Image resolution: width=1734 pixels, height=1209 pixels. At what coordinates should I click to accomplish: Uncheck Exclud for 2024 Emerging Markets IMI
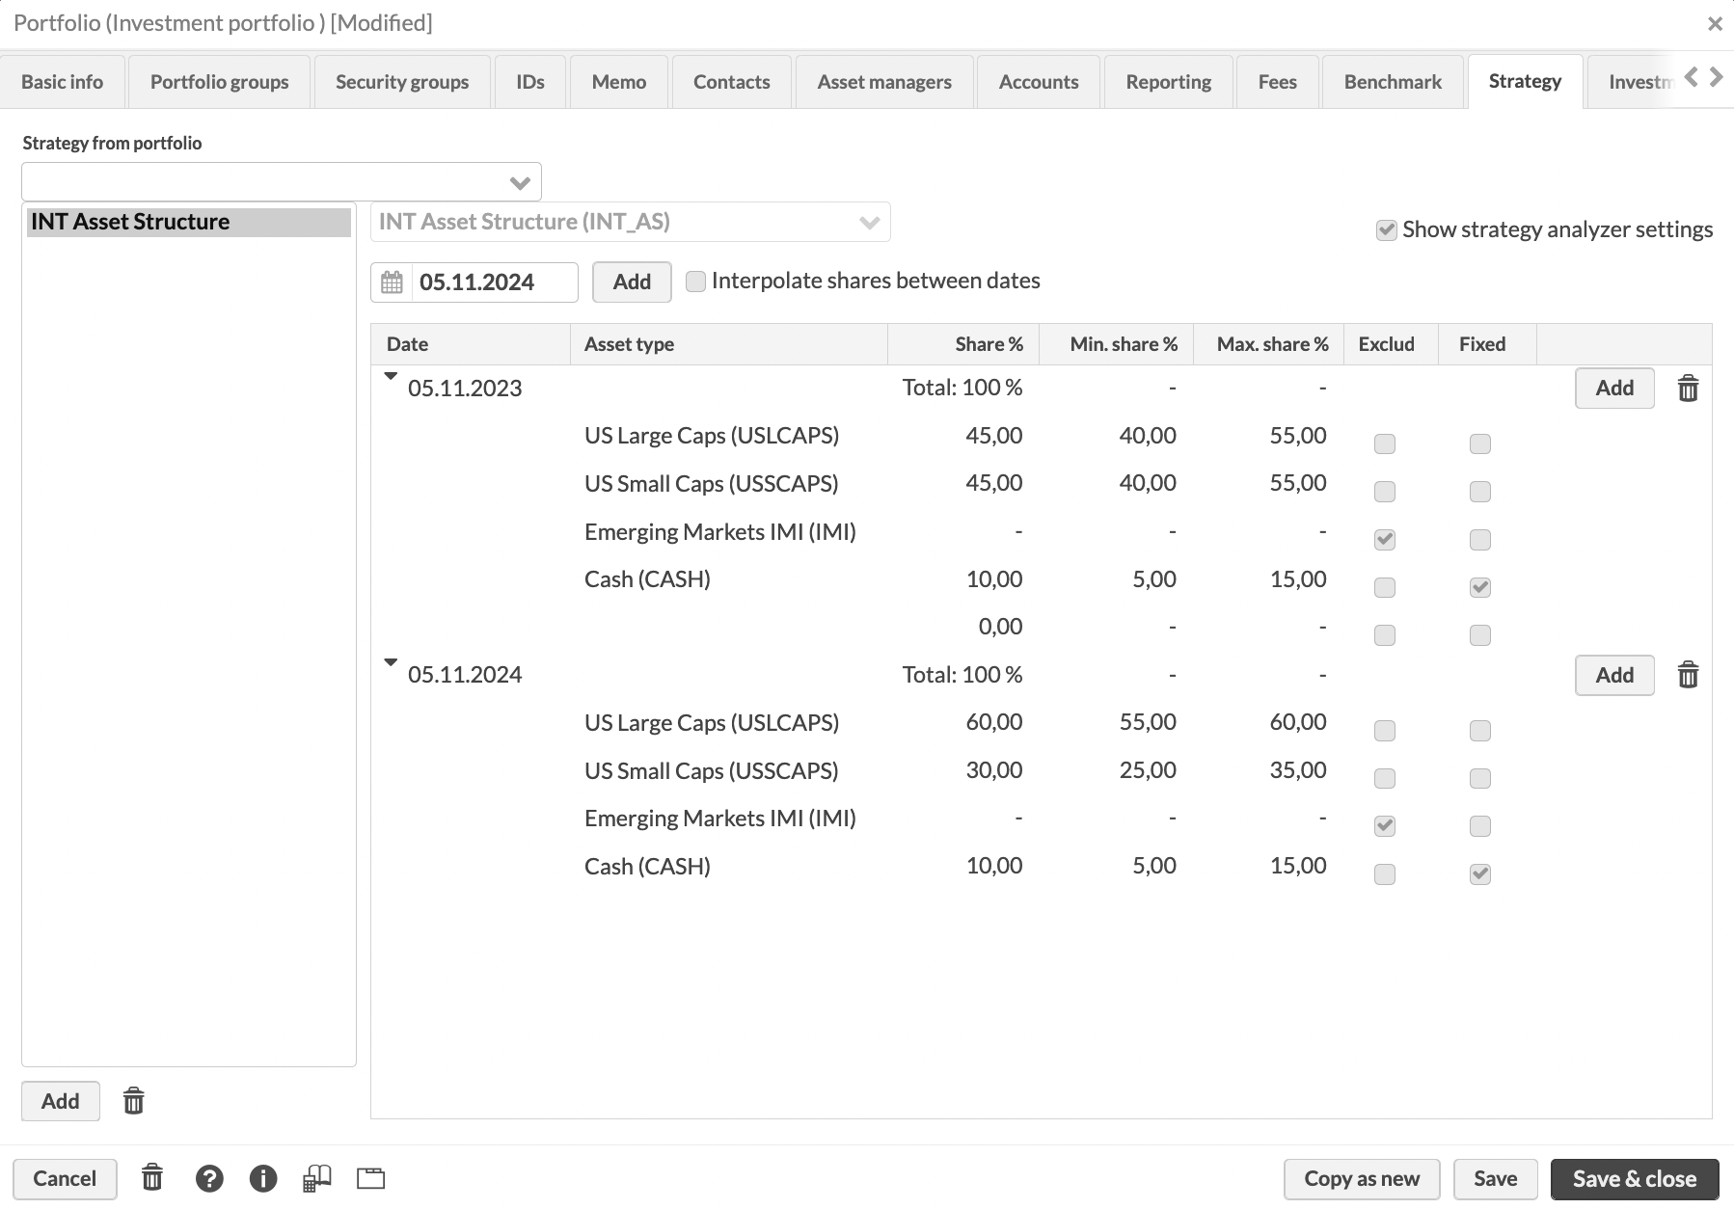1385,826
